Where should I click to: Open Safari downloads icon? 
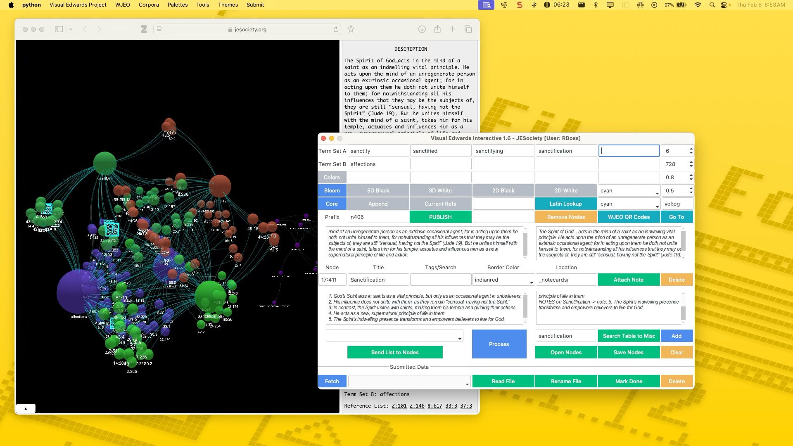pyautogui.click(x=422, y=29)
